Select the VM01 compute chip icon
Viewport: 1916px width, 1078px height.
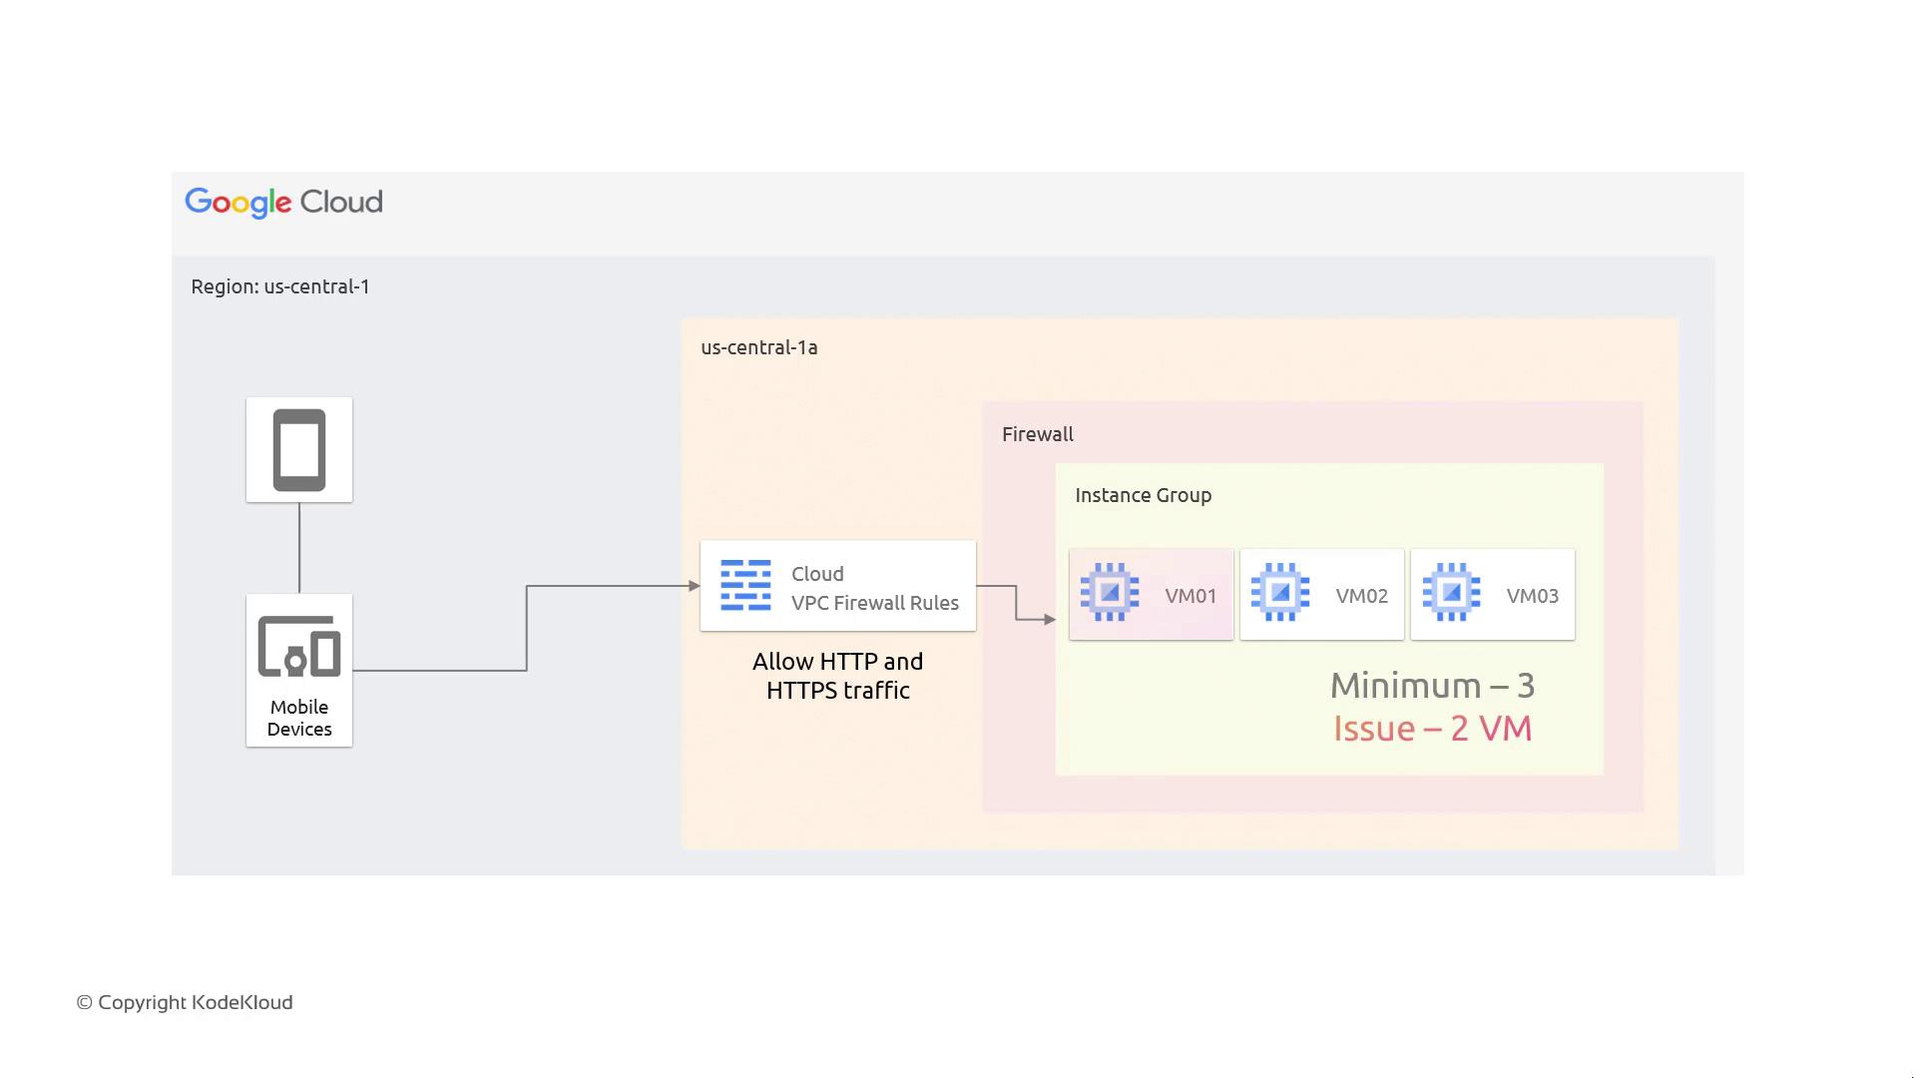[x=1110, y=593]
